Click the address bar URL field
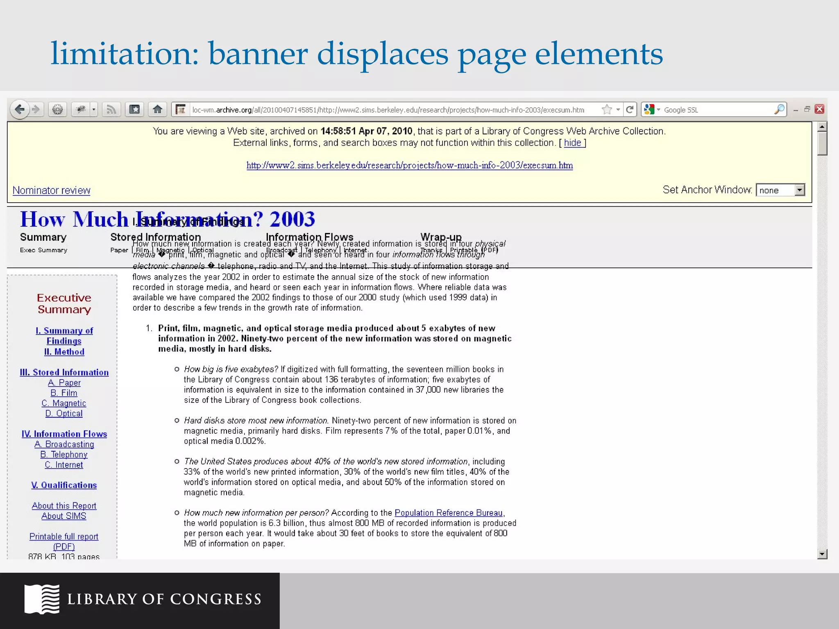Viewport: 839px width, 629px height. tap(388, 110)
